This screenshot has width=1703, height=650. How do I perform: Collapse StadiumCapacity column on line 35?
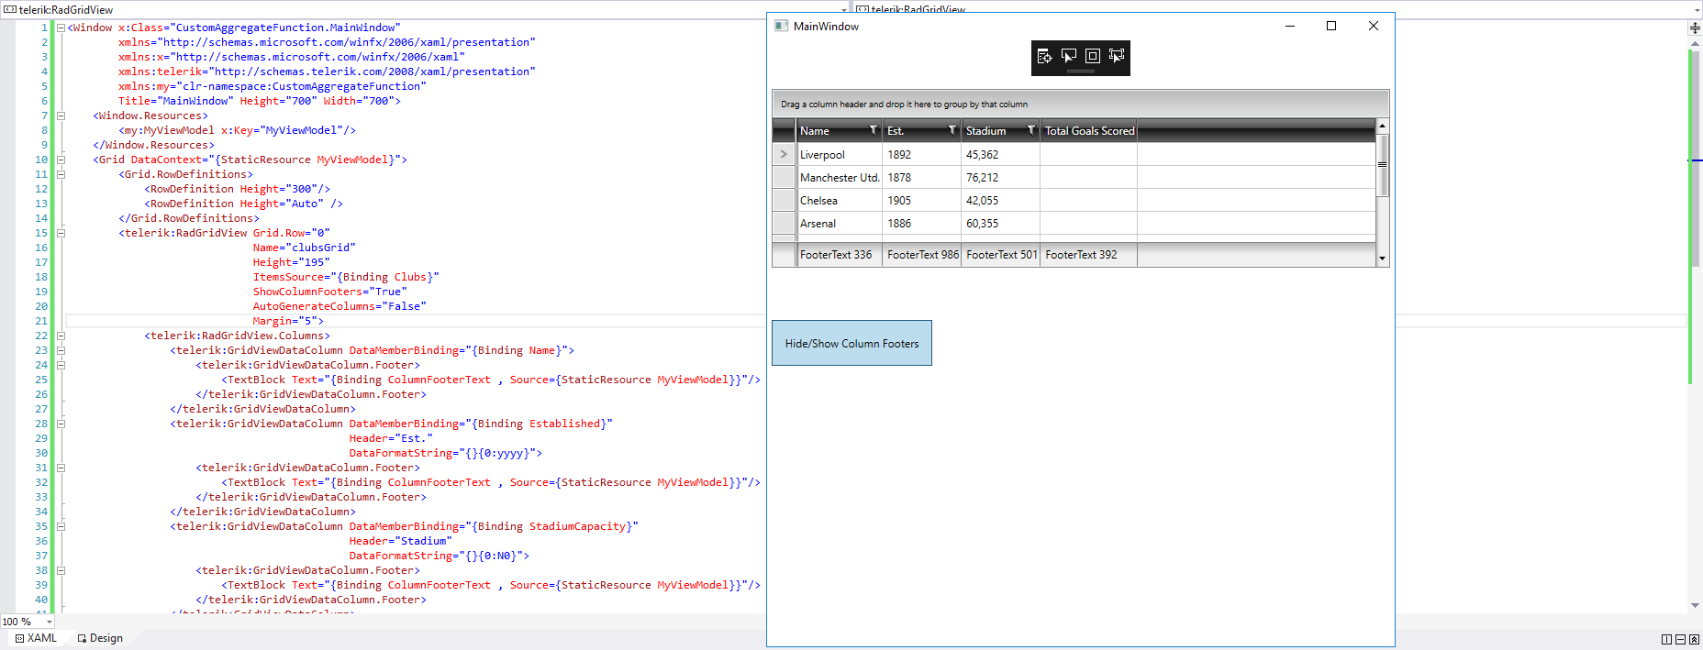(x=61, y=526)
